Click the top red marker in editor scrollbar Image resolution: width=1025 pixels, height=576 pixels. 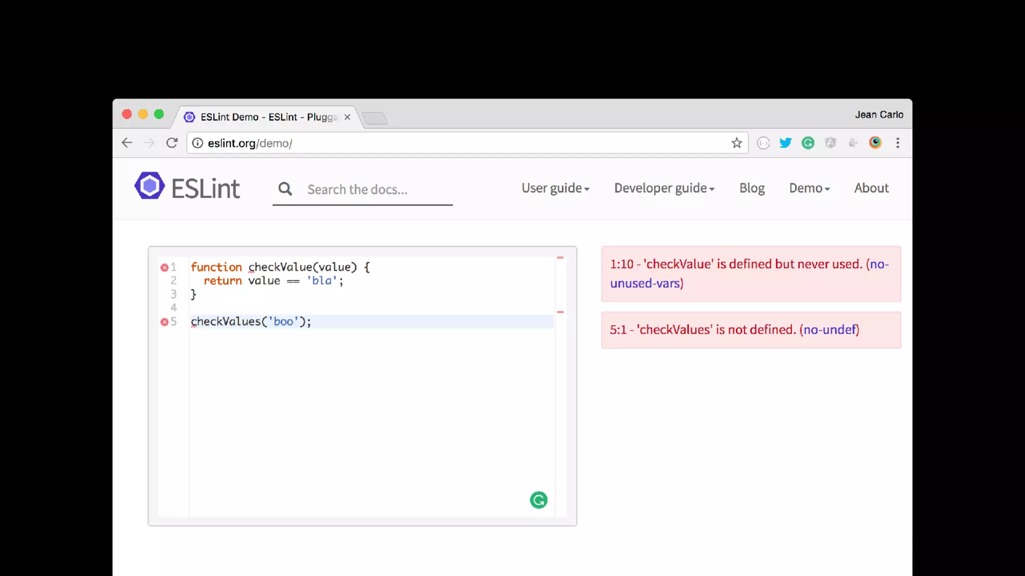[560, 257]
